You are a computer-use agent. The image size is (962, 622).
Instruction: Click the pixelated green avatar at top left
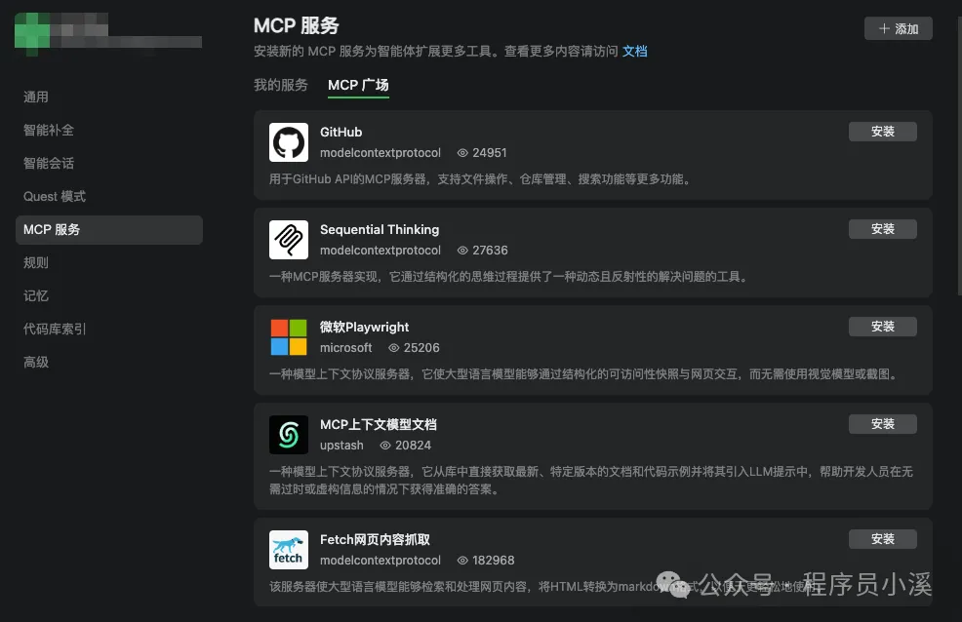click(32, 32)
